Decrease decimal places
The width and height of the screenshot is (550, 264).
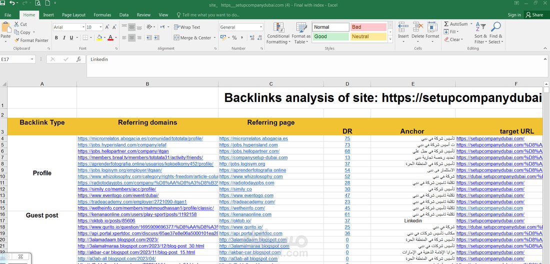click(259, 37)
